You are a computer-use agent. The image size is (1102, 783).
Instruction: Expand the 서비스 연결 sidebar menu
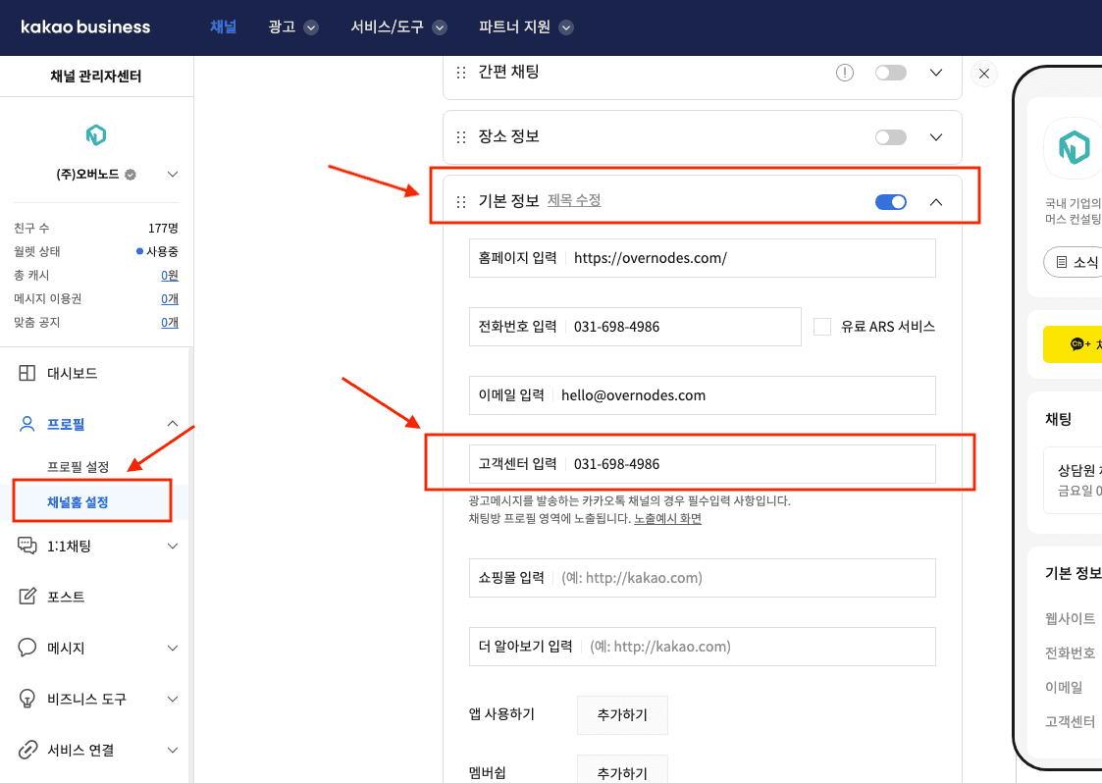[x=172, y=751]
